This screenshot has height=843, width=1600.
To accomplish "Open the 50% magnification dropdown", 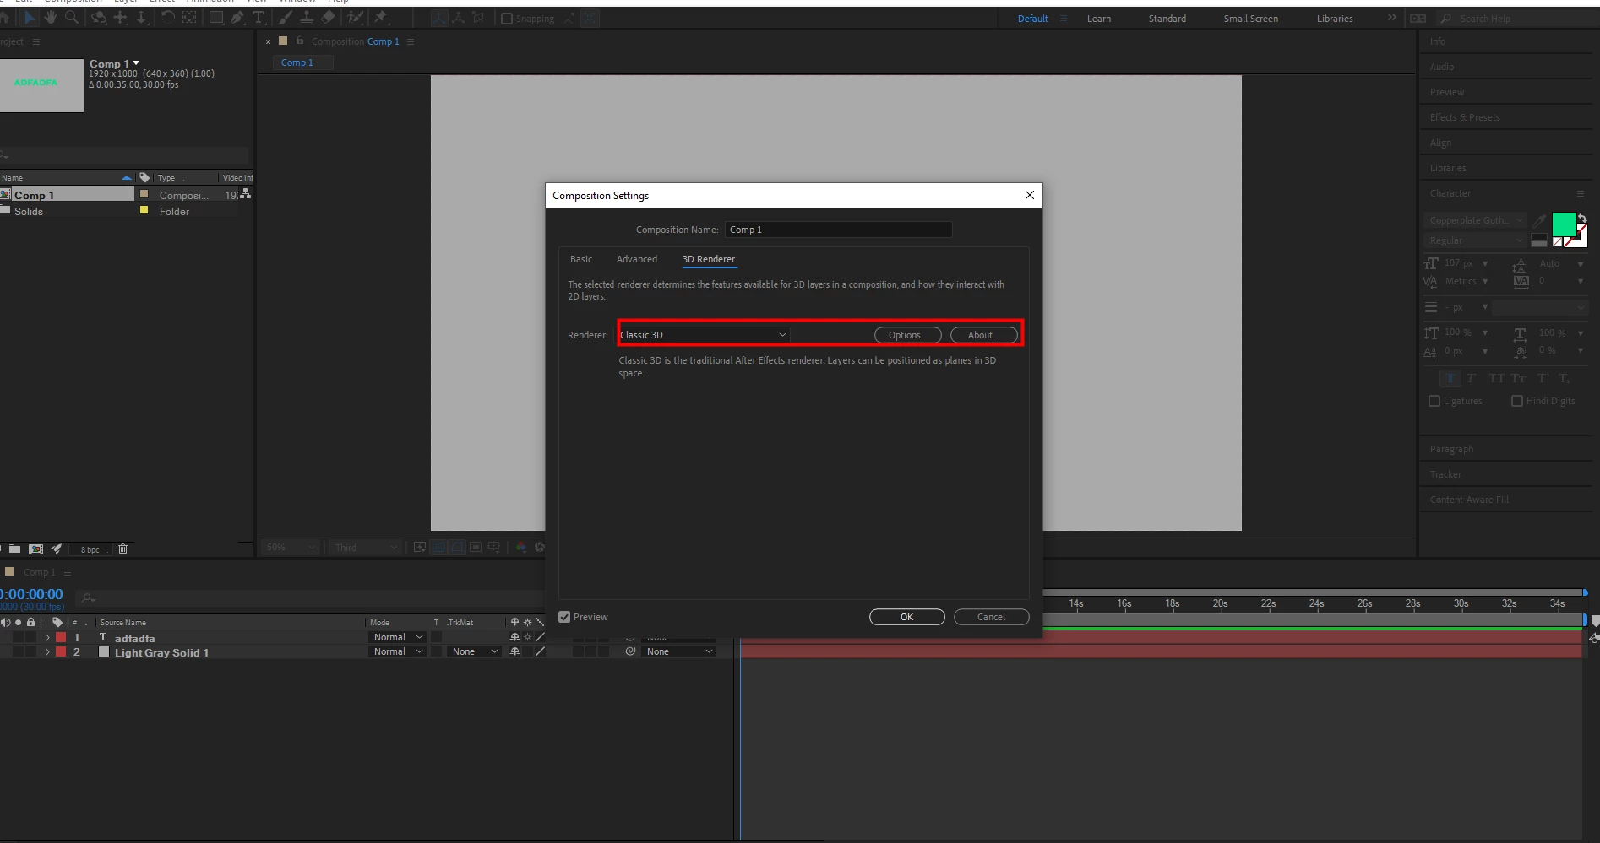I will pyautogui.click(x=291, y=548).
